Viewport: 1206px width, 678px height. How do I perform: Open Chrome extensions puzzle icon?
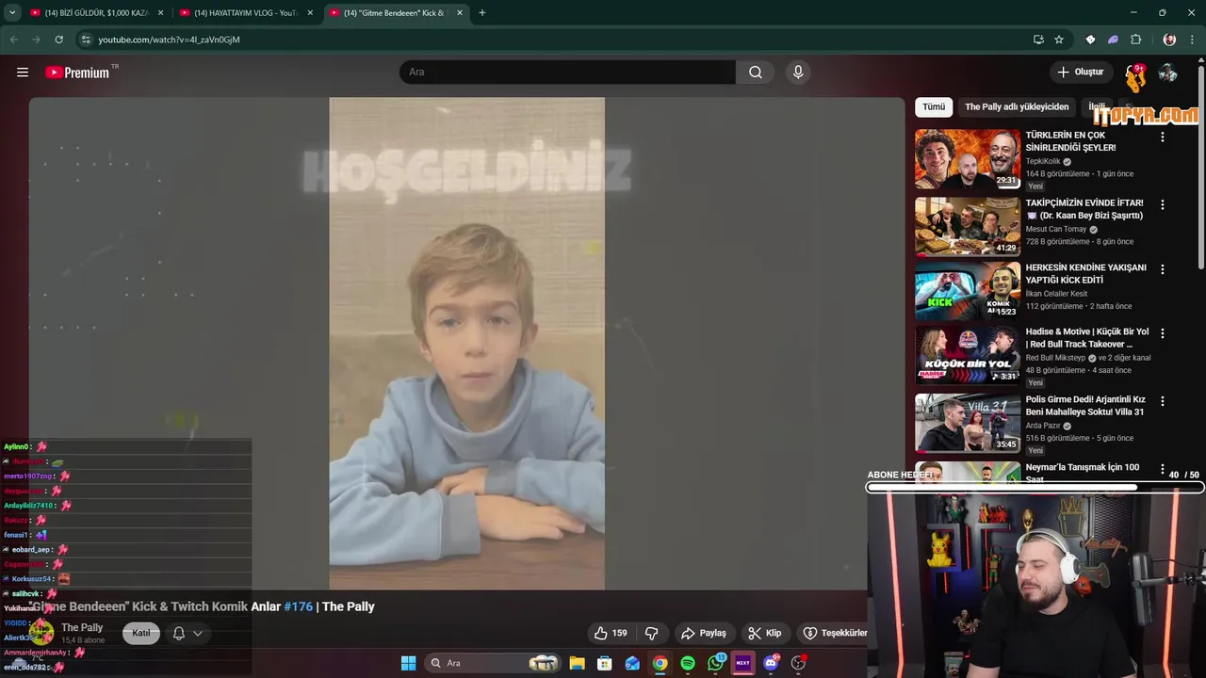(1135, 40)
